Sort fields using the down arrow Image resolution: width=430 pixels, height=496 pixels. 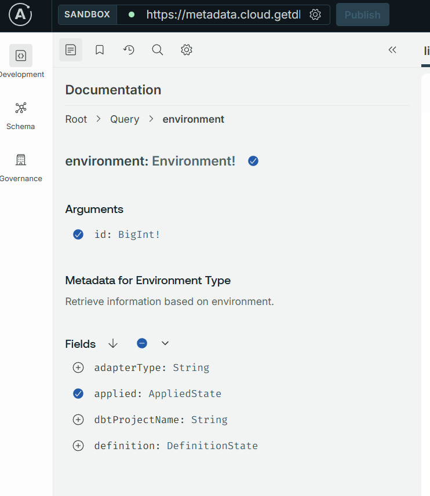click(x=113, y=344)
